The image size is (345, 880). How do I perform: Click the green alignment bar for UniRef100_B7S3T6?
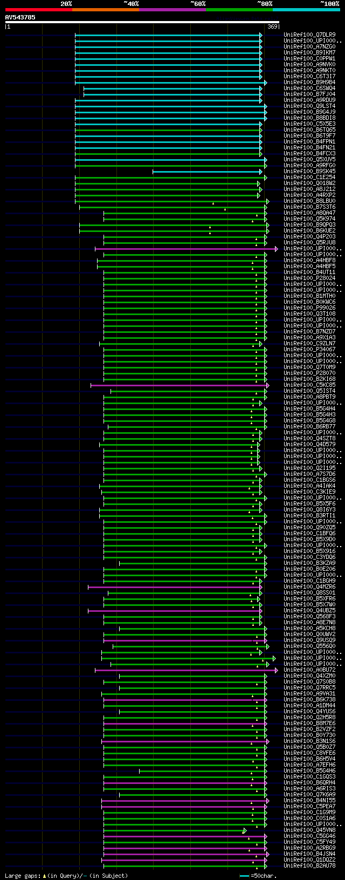pos(172,207)
